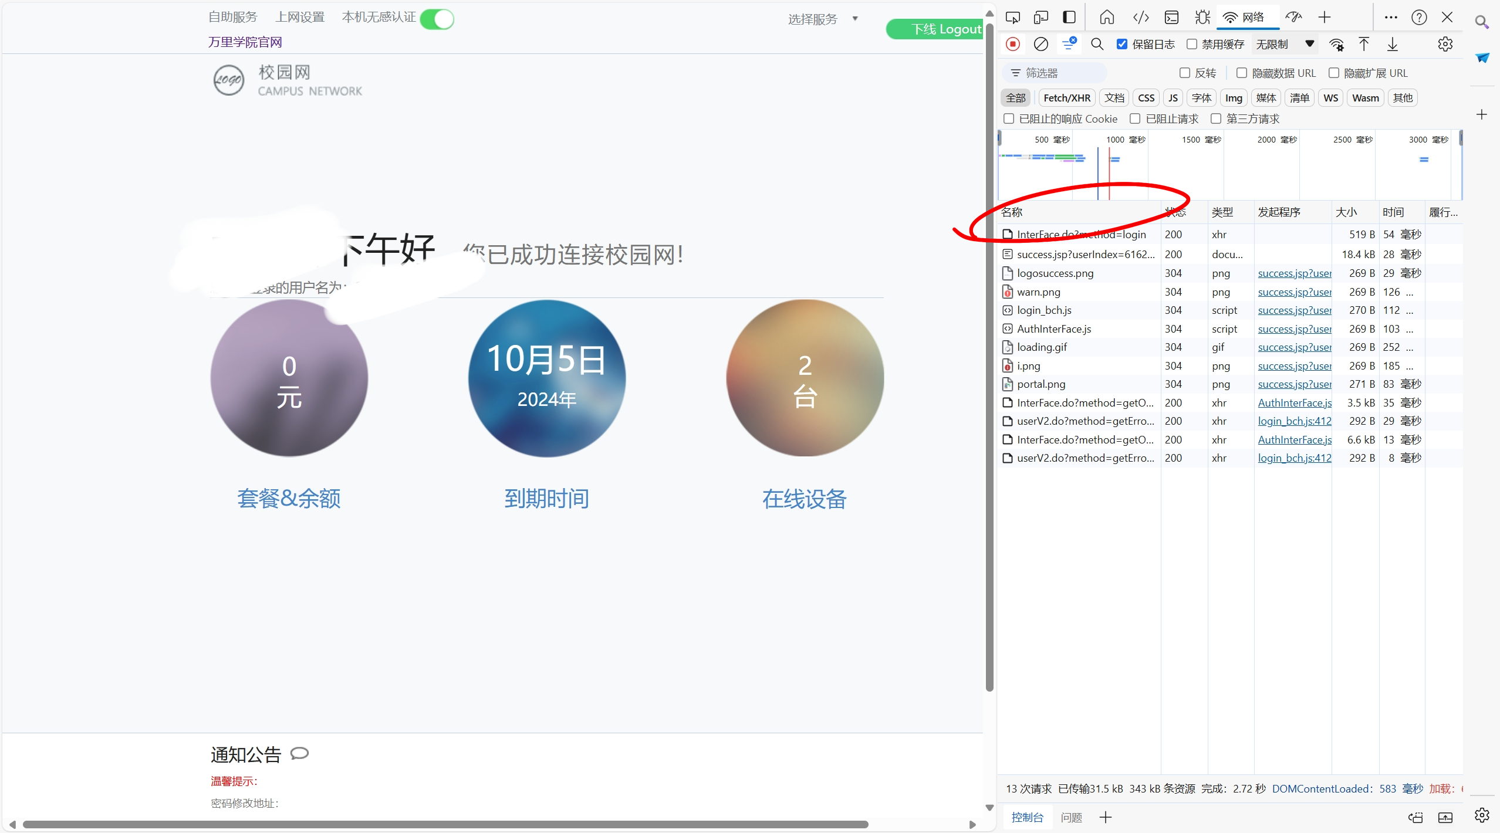1500x833 pixels.
Task: Switch to the 控制台 drawer tab
Action: tap(1027, 817)
